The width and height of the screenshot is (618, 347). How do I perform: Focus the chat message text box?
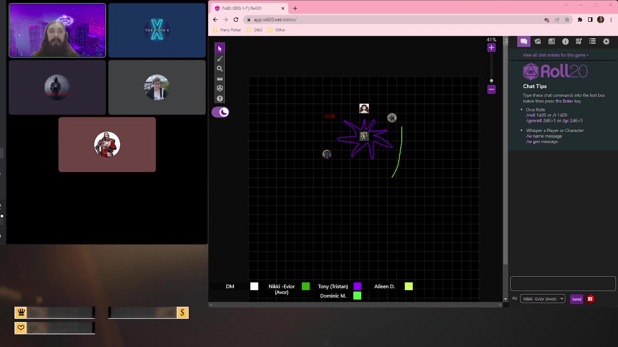coord(563,284)
